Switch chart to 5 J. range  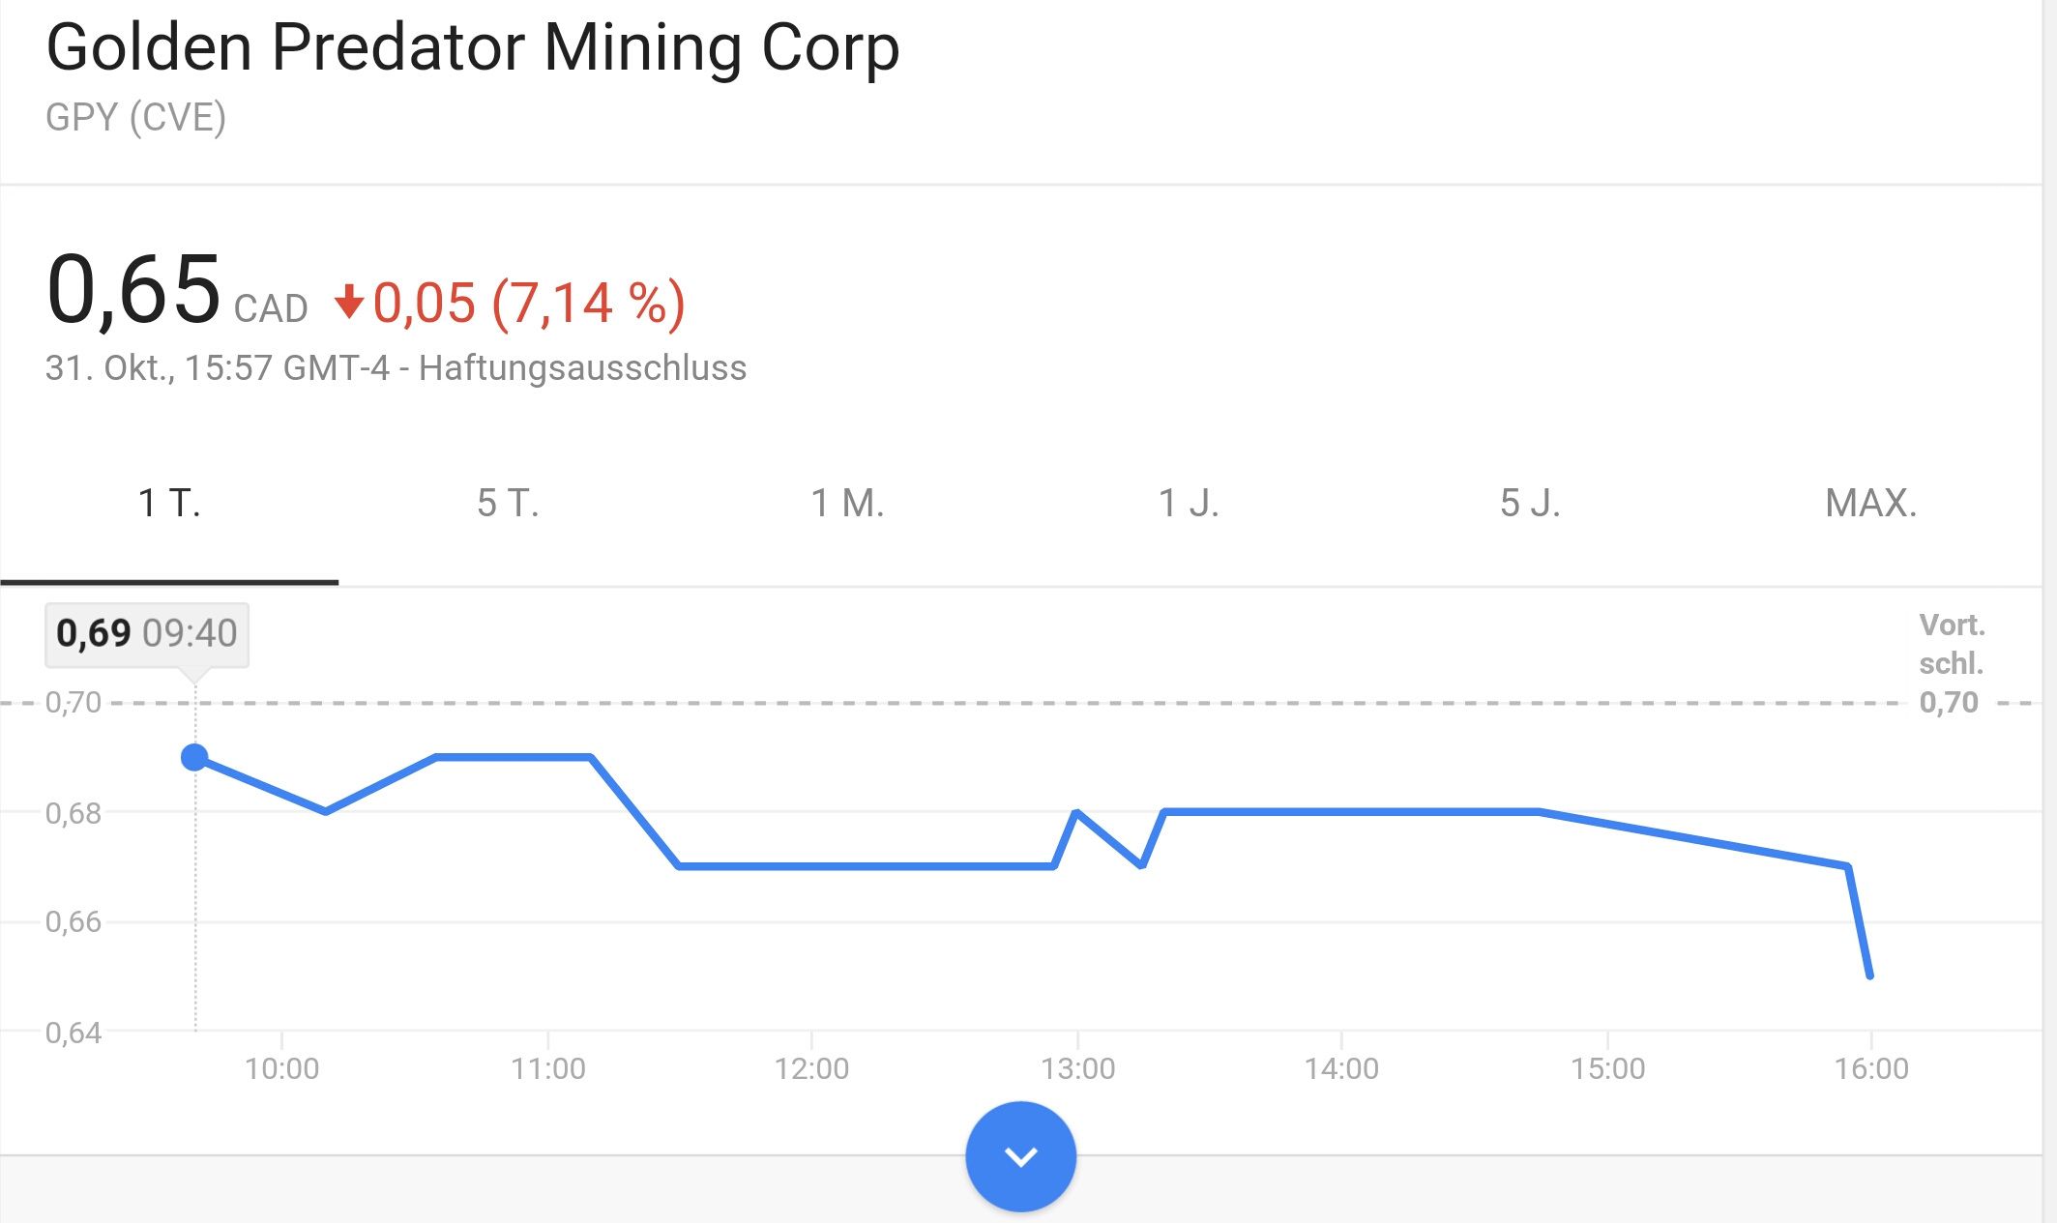click(1530, 504)
